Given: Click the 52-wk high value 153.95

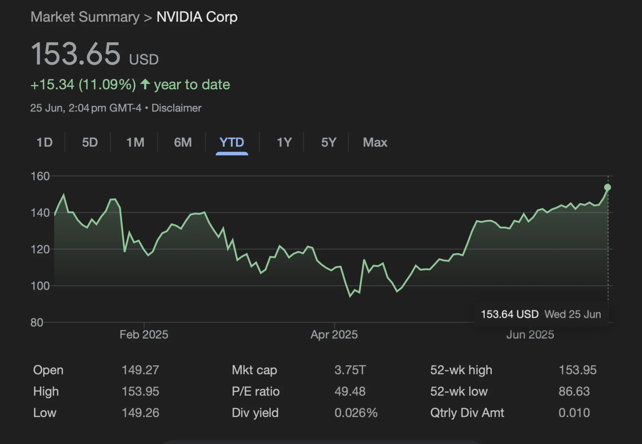Looking at the screenshot, I should pos(578,370).
